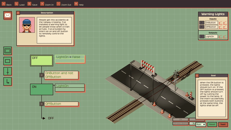Toggle the F force button for OffButton
Image resolution: width=231 pixels, height=130 pixels.
coord(202,27)
